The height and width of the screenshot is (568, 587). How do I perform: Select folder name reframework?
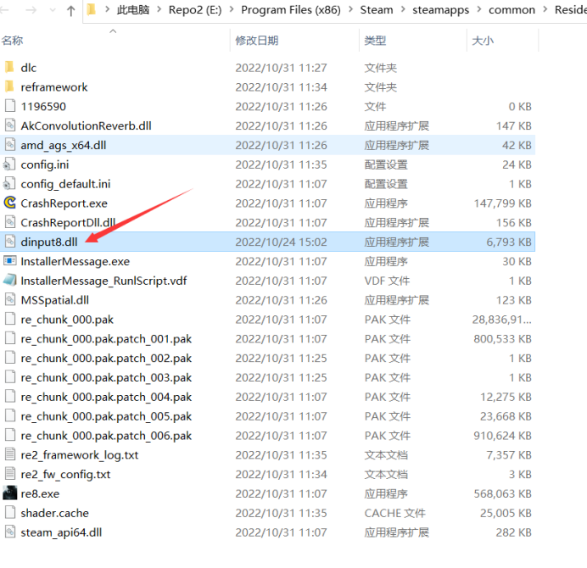[54, 87]
